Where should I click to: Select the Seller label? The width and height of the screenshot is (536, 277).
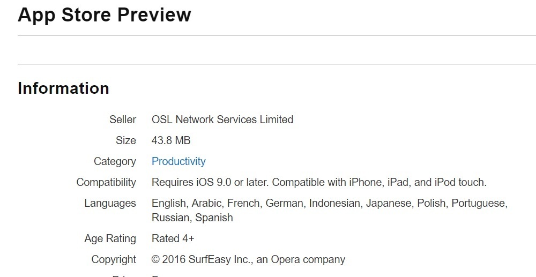(123, 119)
